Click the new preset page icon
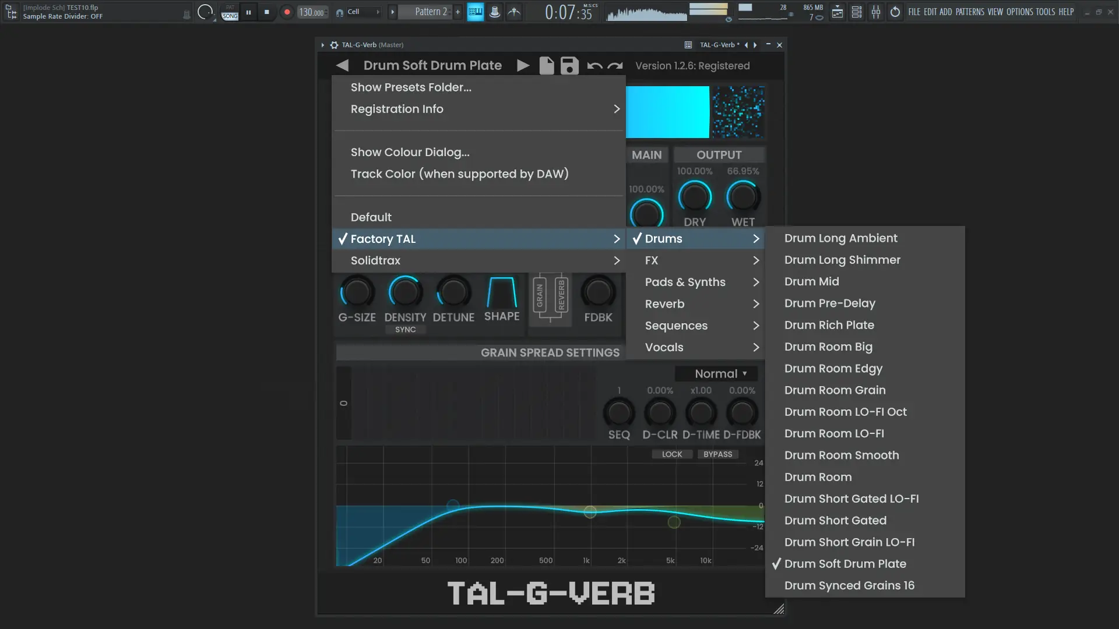The image size is (1119, 629). [546, 65]
